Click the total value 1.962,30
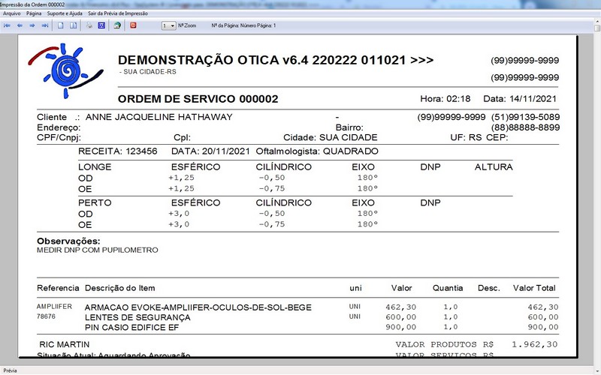 (x=535, y=344)
